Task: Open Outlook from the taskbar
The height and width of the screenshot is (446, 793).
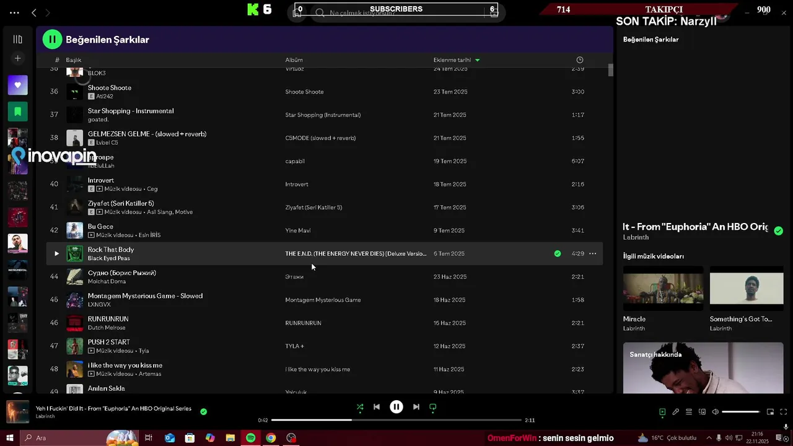Action: coord(169,438)
